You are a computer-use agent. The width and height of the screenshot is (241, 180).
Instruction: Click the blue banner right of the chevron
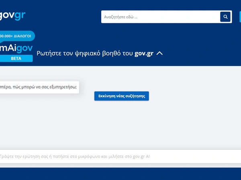[201, 53]
